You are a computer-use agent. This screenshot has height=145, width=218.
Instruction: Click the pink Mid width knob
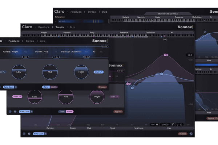(66, 96)
